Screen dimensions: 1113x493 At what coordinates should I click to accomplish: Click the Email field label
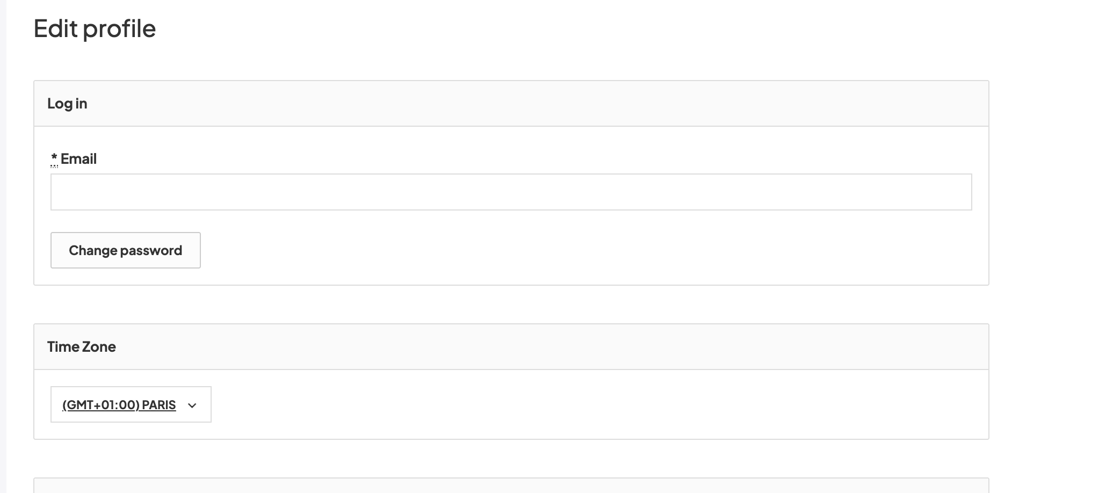[x=78, y=159]
